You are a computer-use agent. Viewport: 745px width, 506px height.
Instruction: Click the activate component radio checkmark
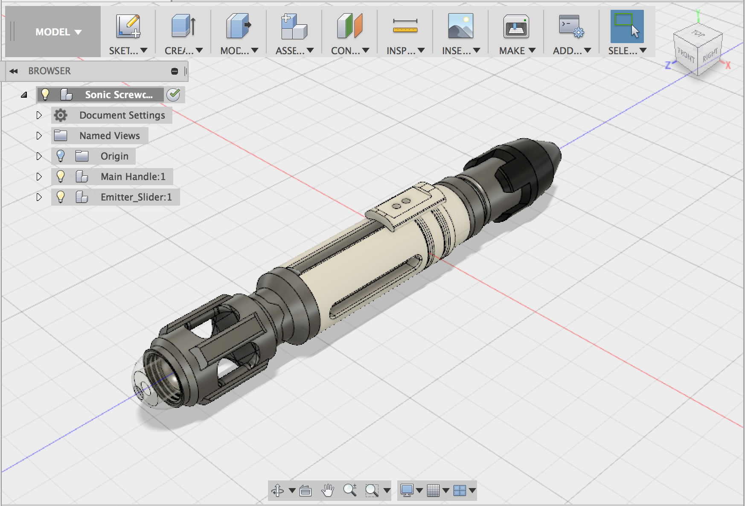point(173,94)
